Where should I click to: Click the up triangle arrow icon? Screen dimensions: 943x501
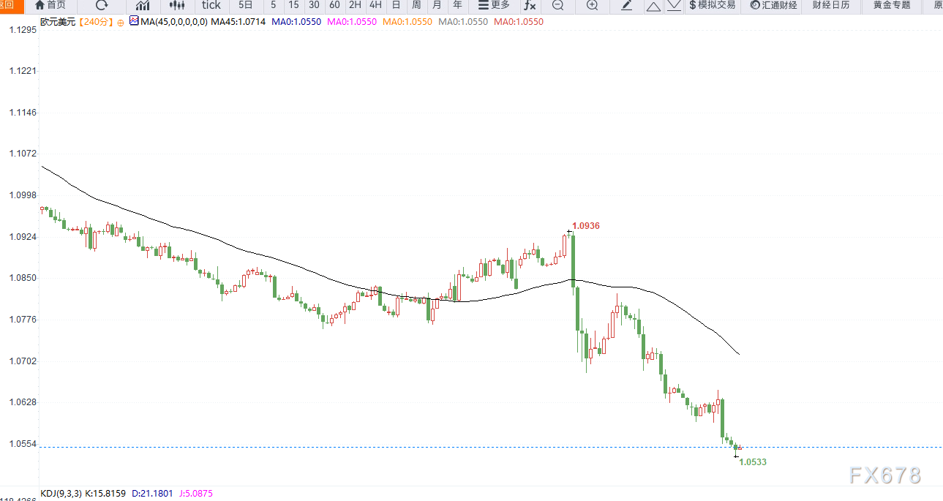653,6
